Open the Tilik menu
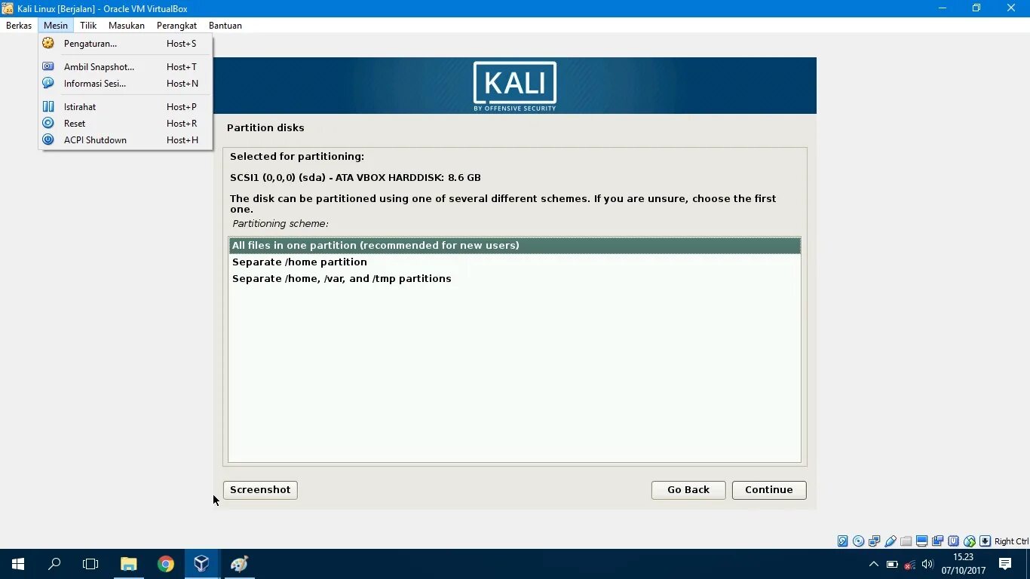This screenshot has width=1030, height=579. pyautogui.click(x=88, y=26)
